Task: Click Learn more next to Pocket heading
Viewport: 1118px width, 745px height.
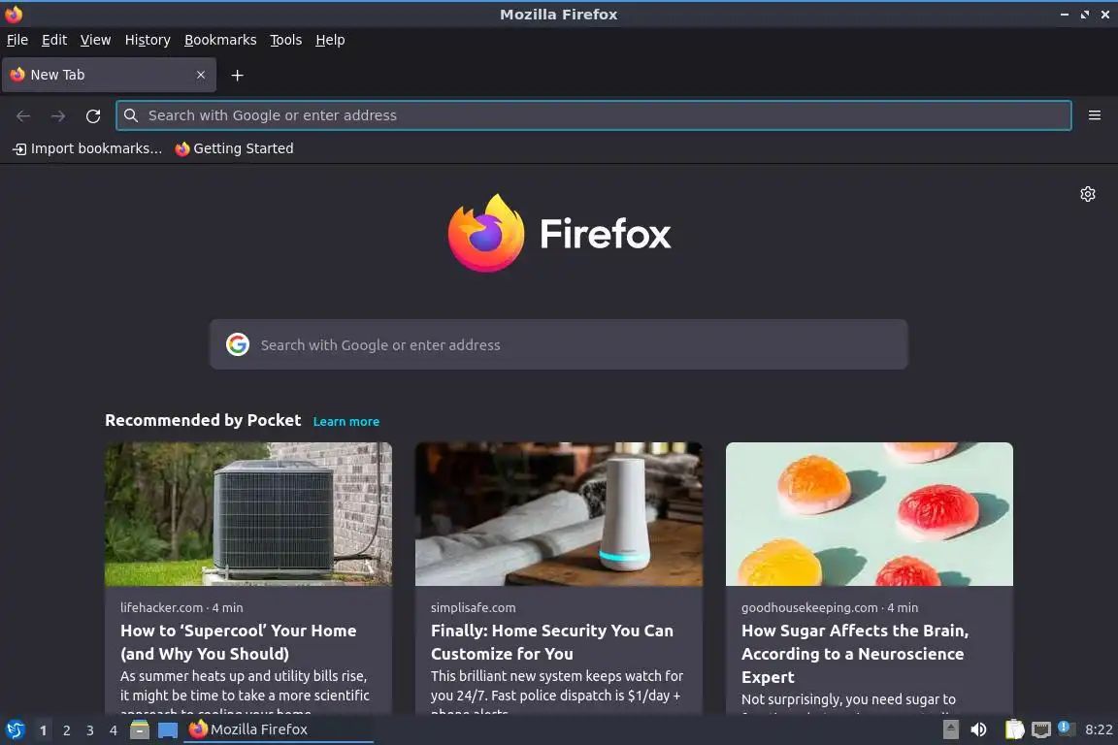Action: click(345, 421)
